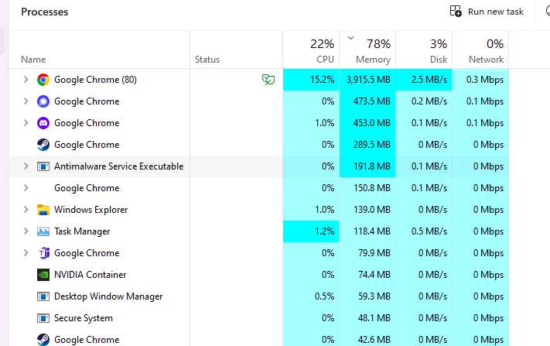Click the Chrome icon on Google Chrome (80)
Image resolution: width=550 pixels, height=346 pixels.
[43, 80]
